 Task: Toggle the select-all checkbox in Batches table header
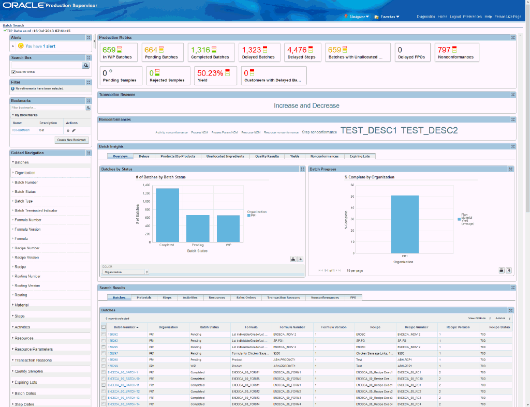[x=104, y=327]
